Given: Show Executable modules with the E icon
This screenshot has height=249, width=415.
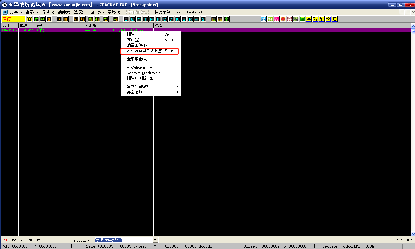Looking at the screenshot, I should [132, 19].
